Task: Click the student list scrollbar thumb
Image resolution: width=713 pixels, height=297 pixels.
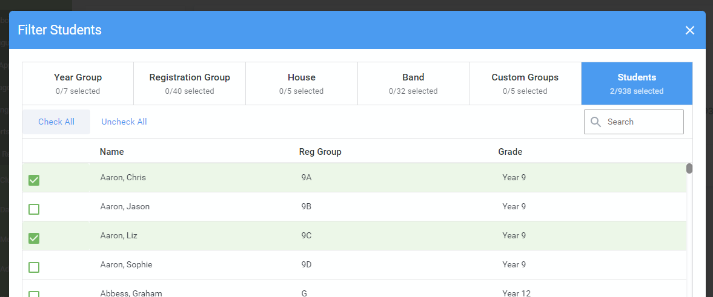Action: [689, 169]
